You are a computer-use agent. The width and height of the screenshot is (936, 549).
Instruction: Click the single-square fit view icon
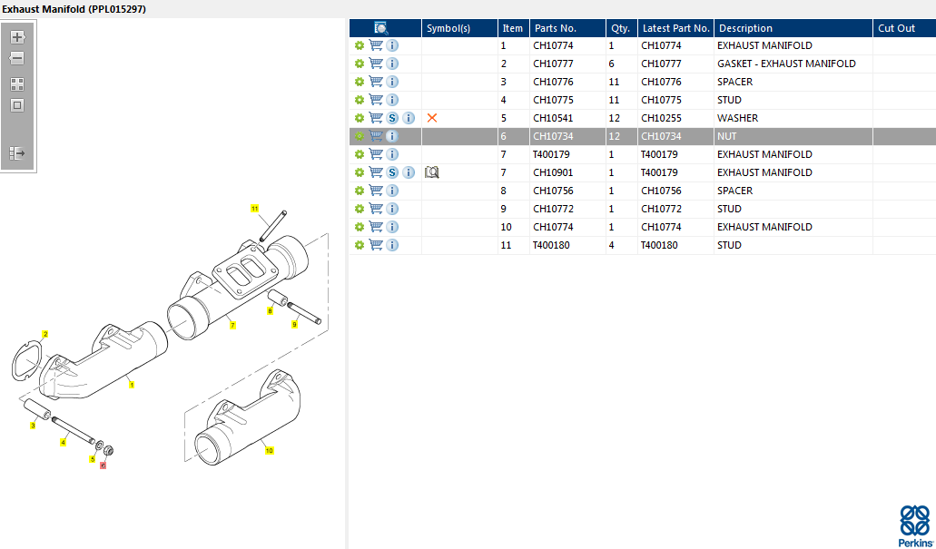[17, 105]
